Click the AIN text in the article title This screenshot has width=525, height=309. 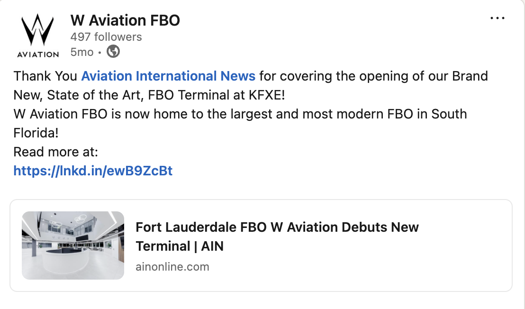(x=212, y=246)
